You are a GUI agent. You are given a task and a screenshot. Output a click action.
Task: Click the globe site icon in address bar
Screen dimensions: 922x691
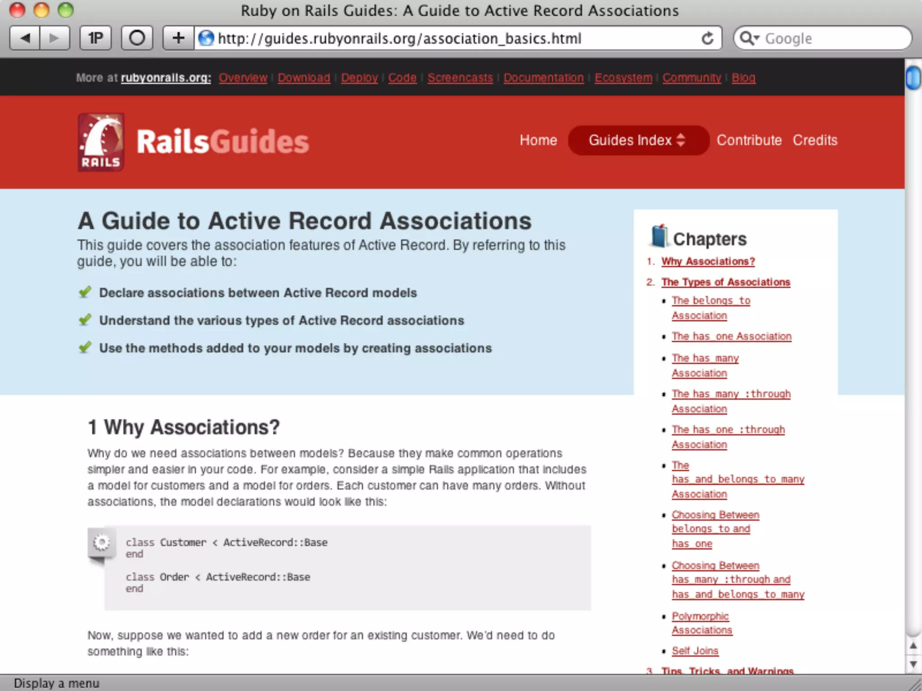(206, 38)
